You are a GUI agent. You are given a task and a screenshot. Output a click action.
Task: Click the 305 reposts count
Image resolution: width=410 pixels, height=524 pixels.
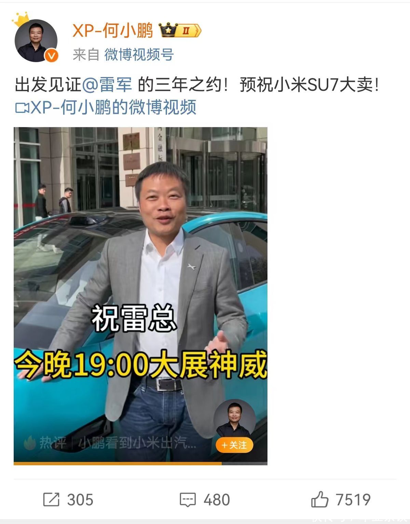coord(80,500)
